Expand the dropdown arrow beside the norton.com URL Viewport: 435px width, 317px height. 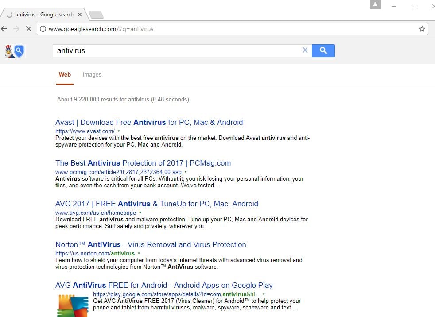point(139,254)
